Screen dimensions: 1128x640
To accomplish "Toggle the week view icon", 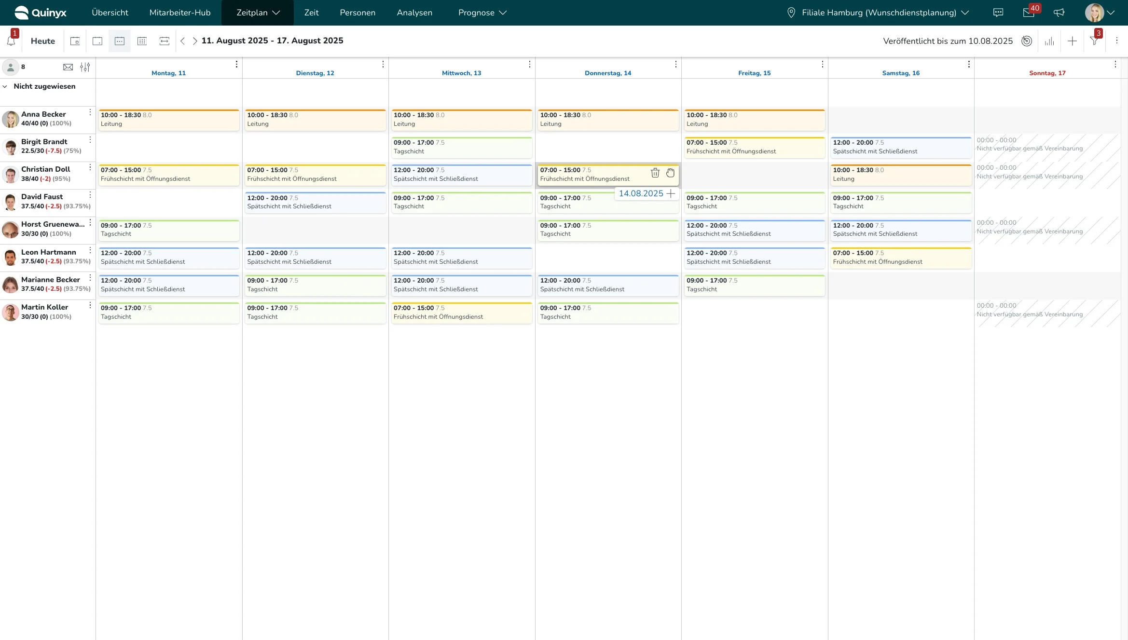I will 120,41.
